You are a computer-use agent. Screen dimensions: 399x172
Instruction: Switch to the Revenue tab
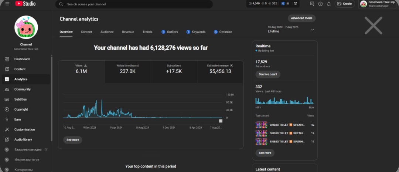click(x=128, y=32)
